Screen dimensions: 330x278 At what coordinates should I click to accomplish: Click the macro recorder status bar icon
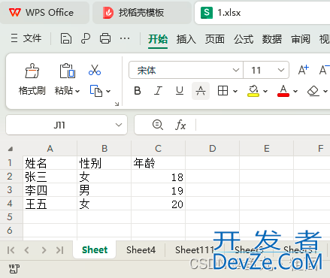pos(14,269)
